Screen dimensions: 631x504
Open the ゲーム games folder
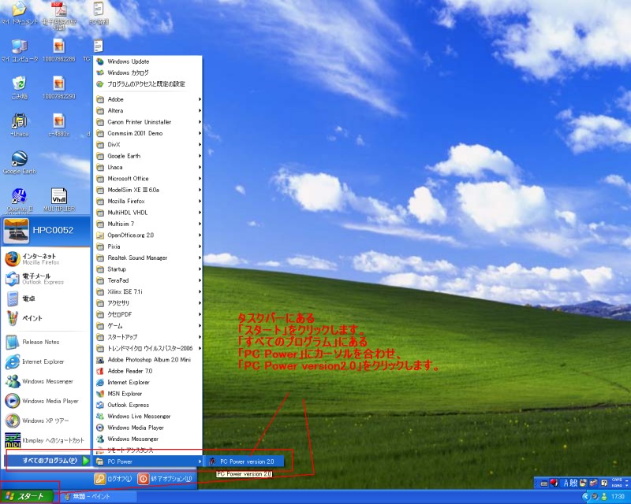tap(147, 325)
